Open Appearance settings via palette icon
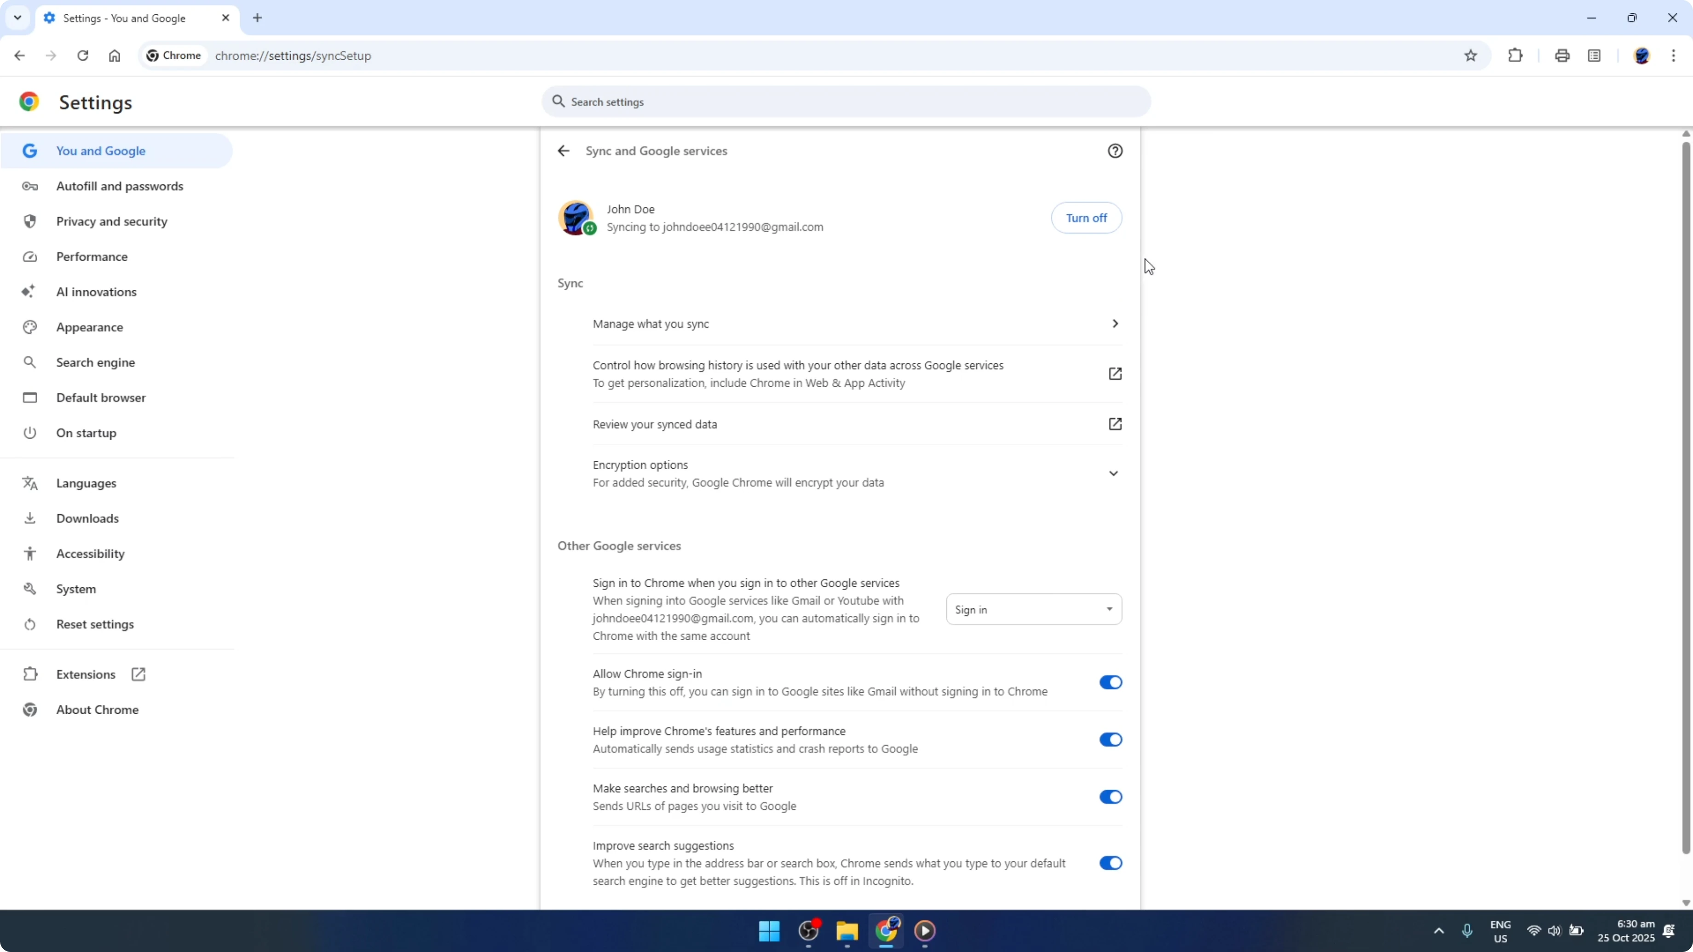Image resolution: width=1693 pixels, height=952 pixels. tap(29, 327)
